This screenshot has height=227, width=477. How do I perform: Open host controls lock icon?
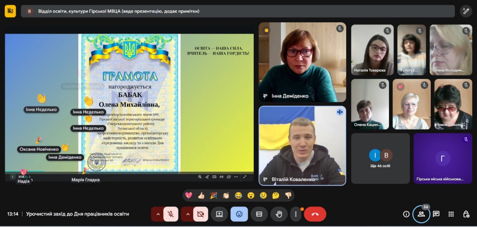click(x=466, y=214)
